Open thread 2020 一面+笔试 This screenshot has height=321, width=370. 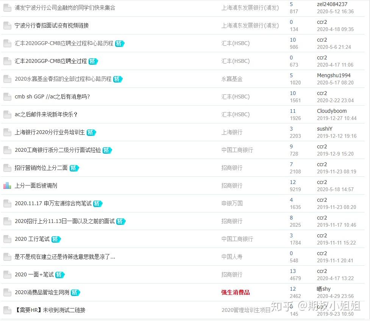[x=34, y=274]
